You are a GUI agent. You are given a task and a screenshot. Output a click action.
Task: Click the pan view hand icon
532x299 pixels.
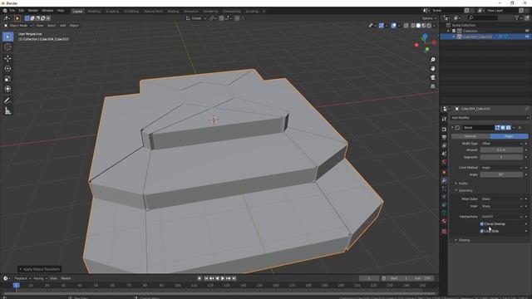(x=433, y=68)
